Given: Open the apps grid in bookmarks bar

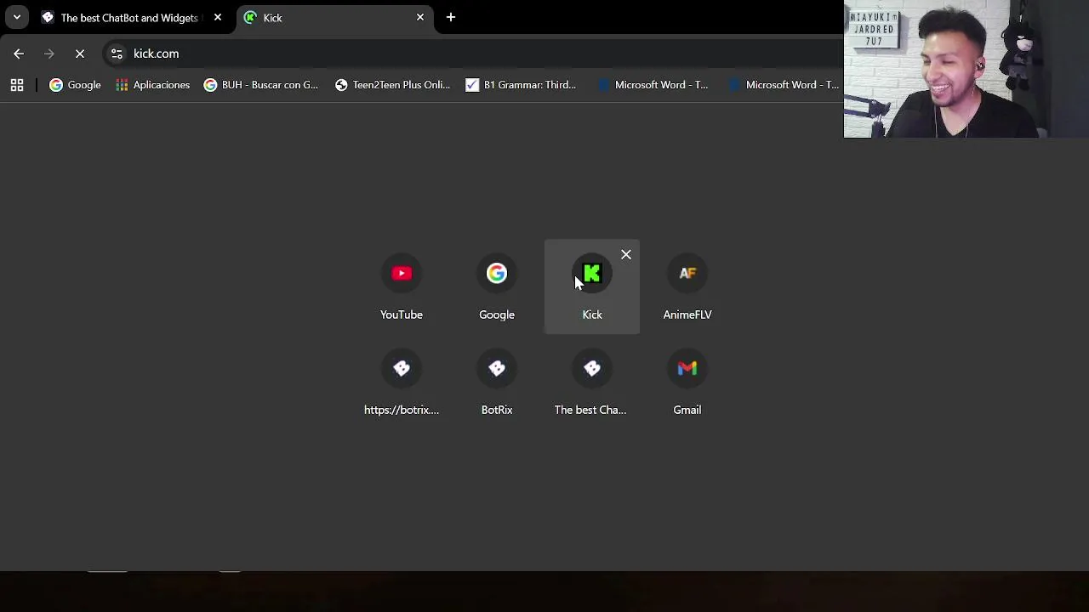Looking at the screenshot, I should click(x=17, y=85).
